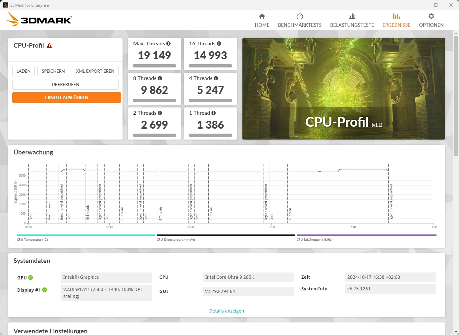Click the info icon beside 8 Threads

coord(160,78)
